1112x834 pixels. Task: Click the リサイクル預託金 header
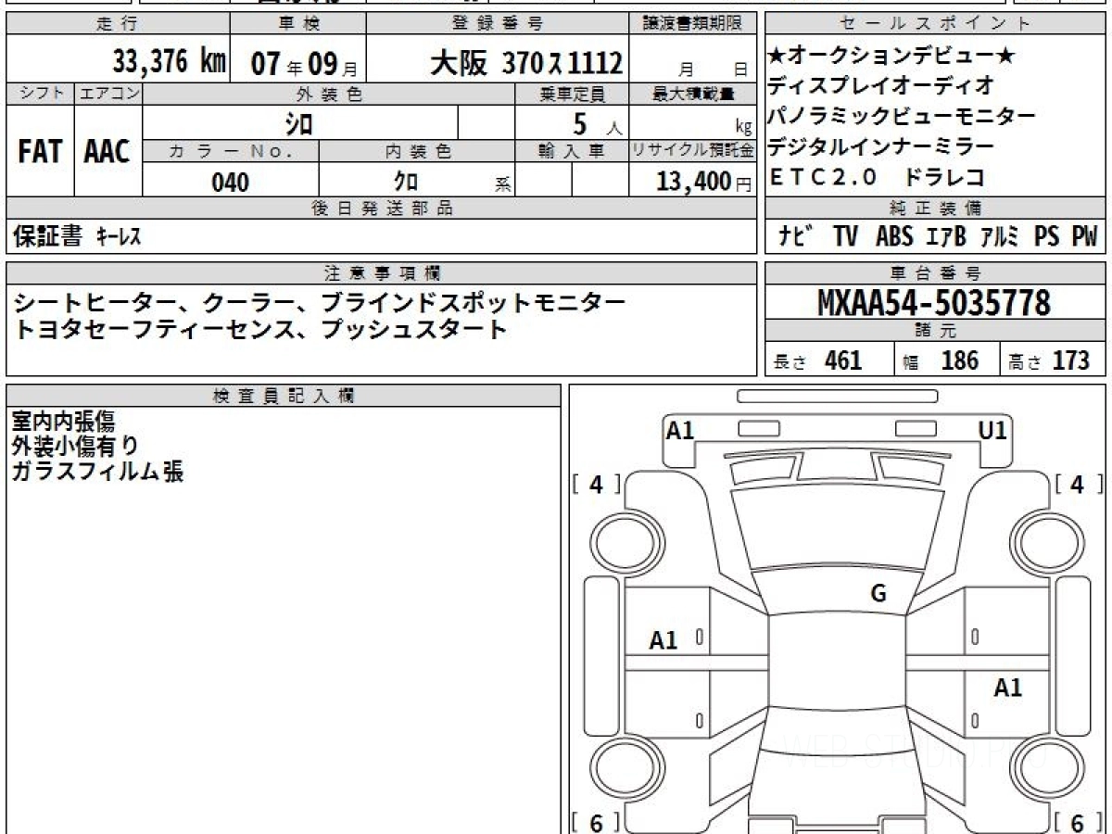(693, 152)
